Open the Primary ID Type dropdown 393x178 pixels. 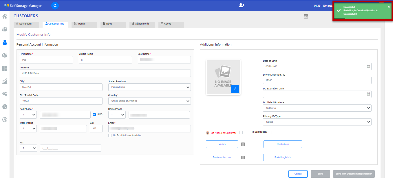[x=317, y=122]
